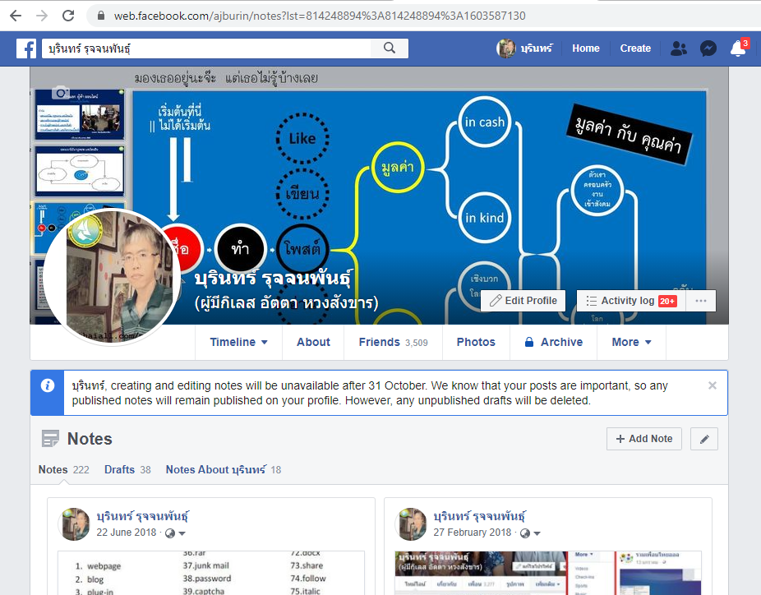Click the Add Note button
Screen dimensions: 761x595
[x=643, y=439]
